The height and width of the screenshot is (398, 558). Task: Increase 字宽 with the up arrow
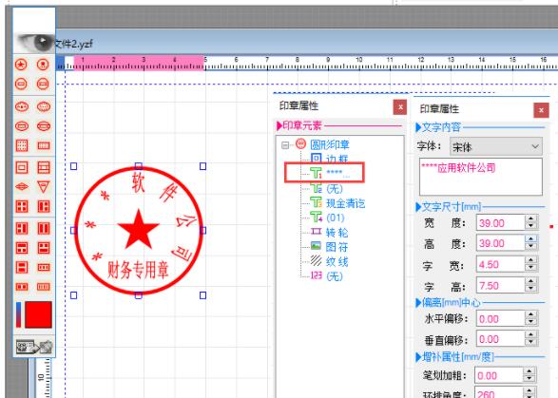531,260
